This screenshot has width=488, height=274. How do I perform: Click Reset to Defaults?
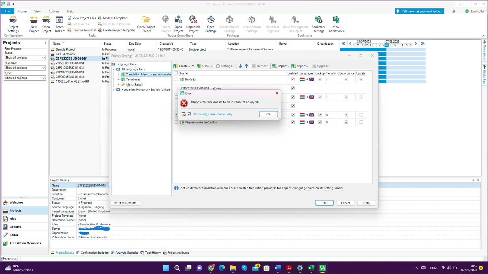[125, 203]
